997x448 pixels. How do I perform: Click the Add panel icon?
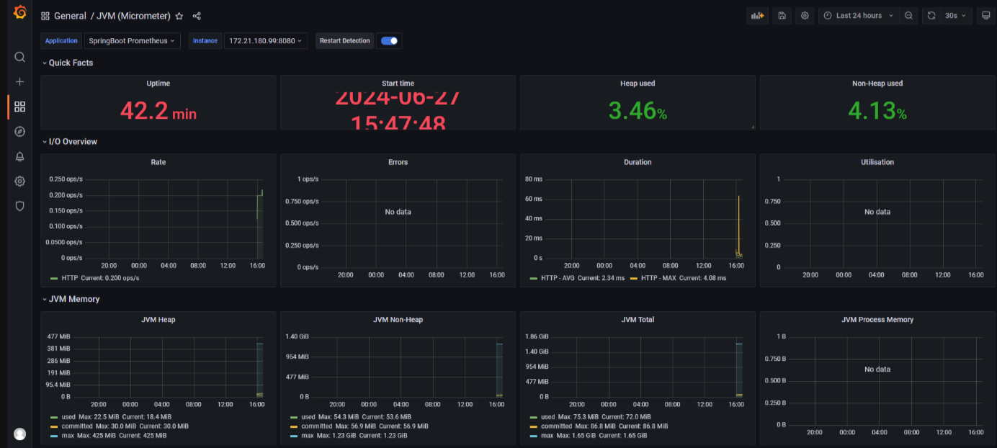pos(757,16)
